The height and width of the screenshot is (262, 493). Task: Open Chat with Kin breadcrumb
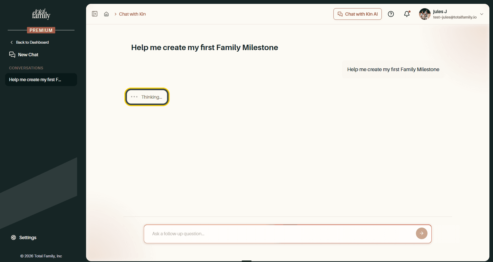tap(132, 14)
